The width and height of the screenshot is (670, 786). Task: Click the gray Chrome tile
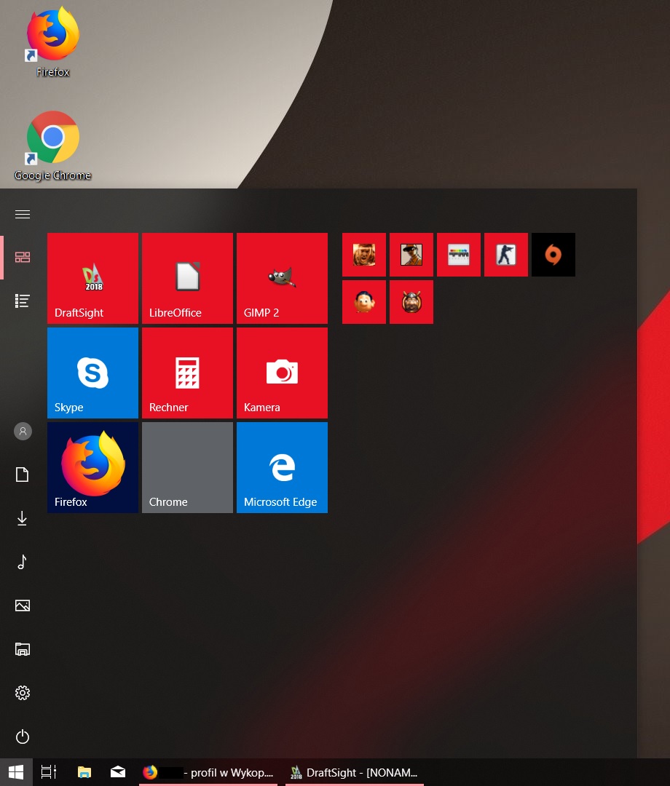(x=188, y=468)
